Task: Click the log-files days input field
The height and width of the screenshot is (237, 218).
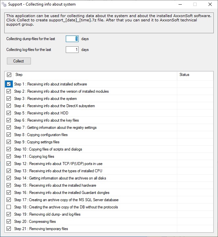Action: (x=72, y=50)
